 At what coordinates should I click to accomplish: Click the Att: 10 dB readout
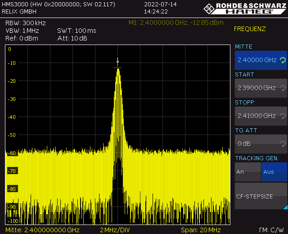tap(72, 38)
